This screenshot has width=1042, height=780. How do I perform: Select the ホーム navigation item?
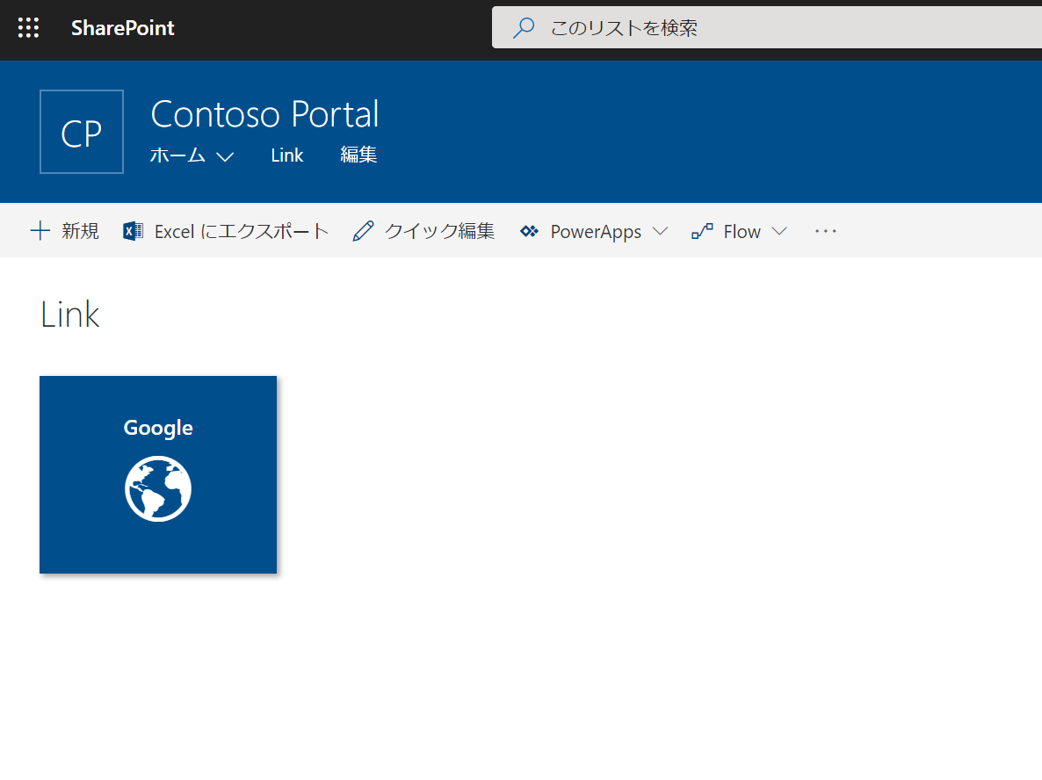click(178, 155)
